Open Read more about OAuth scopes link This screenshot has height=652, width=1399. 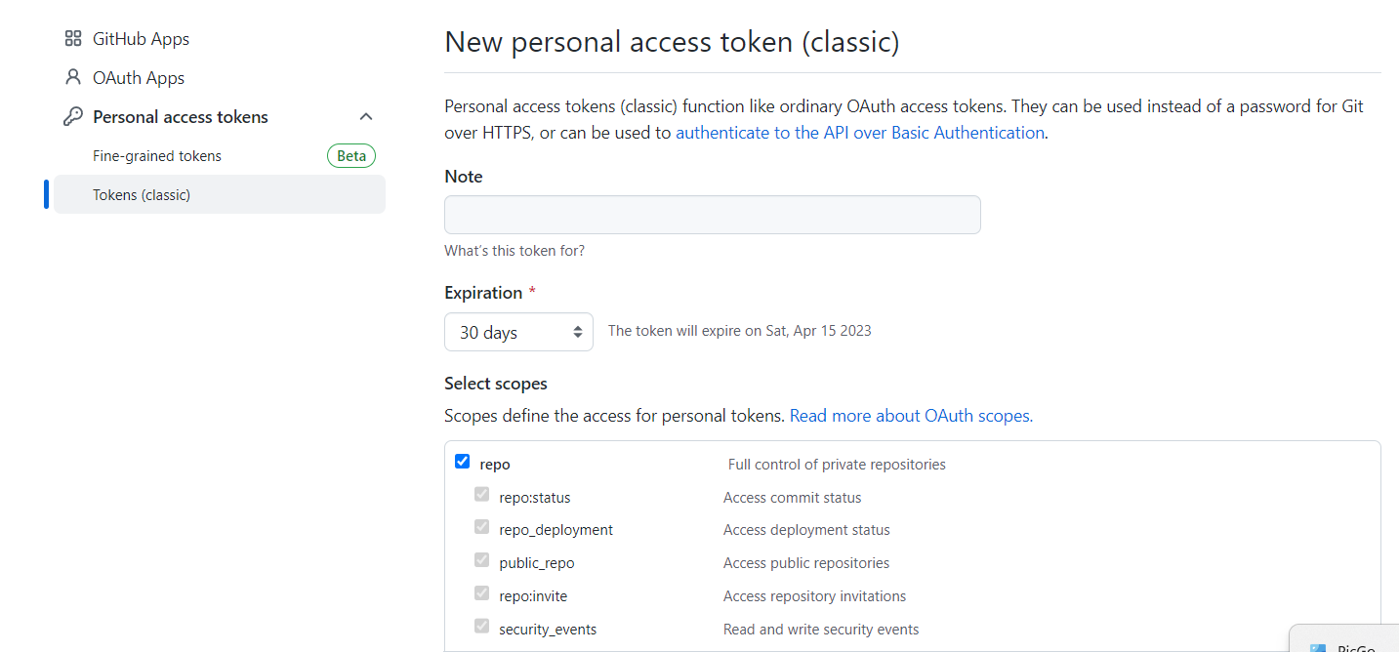point(911,416)
